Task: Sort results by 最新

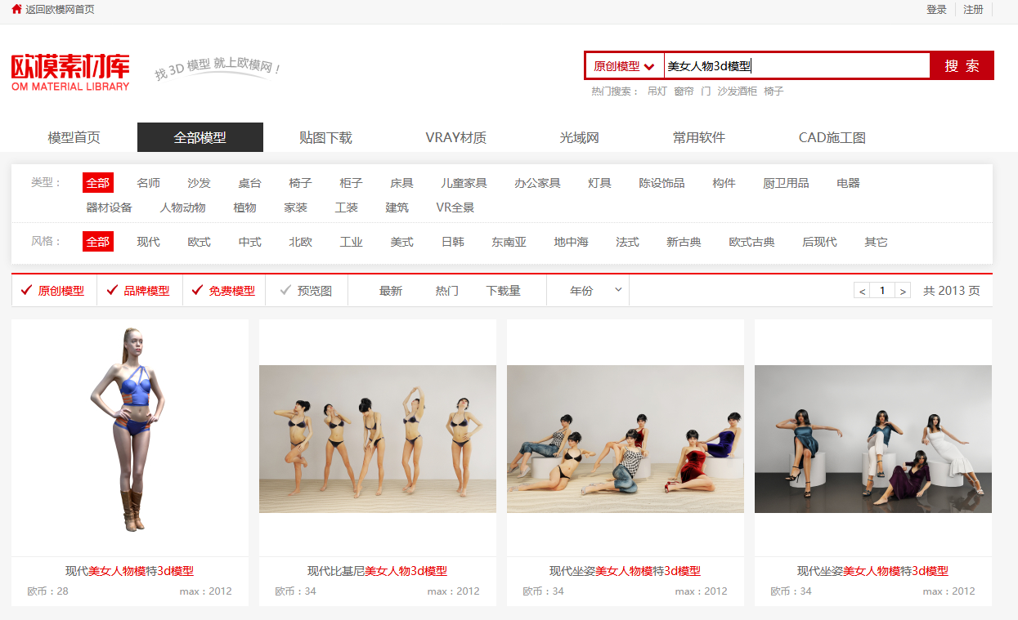Action: (391, 291)
